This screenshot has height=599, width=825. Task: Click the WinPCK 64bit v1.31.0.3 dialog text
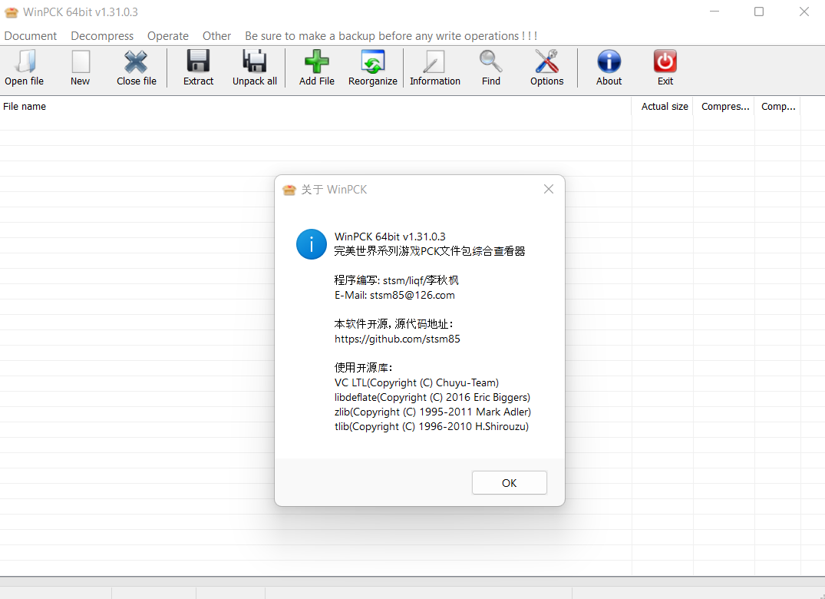[x=390, y=237]
